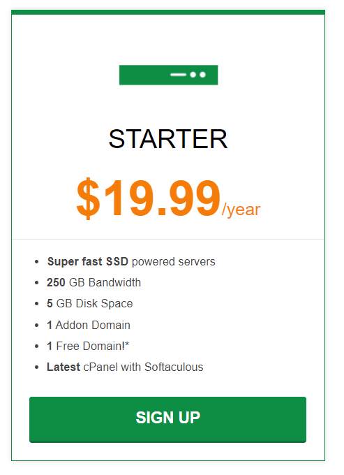344x475 pixels.
Task: Click the 5 GB Disk Space item
Action: click(x=90, y=304)
